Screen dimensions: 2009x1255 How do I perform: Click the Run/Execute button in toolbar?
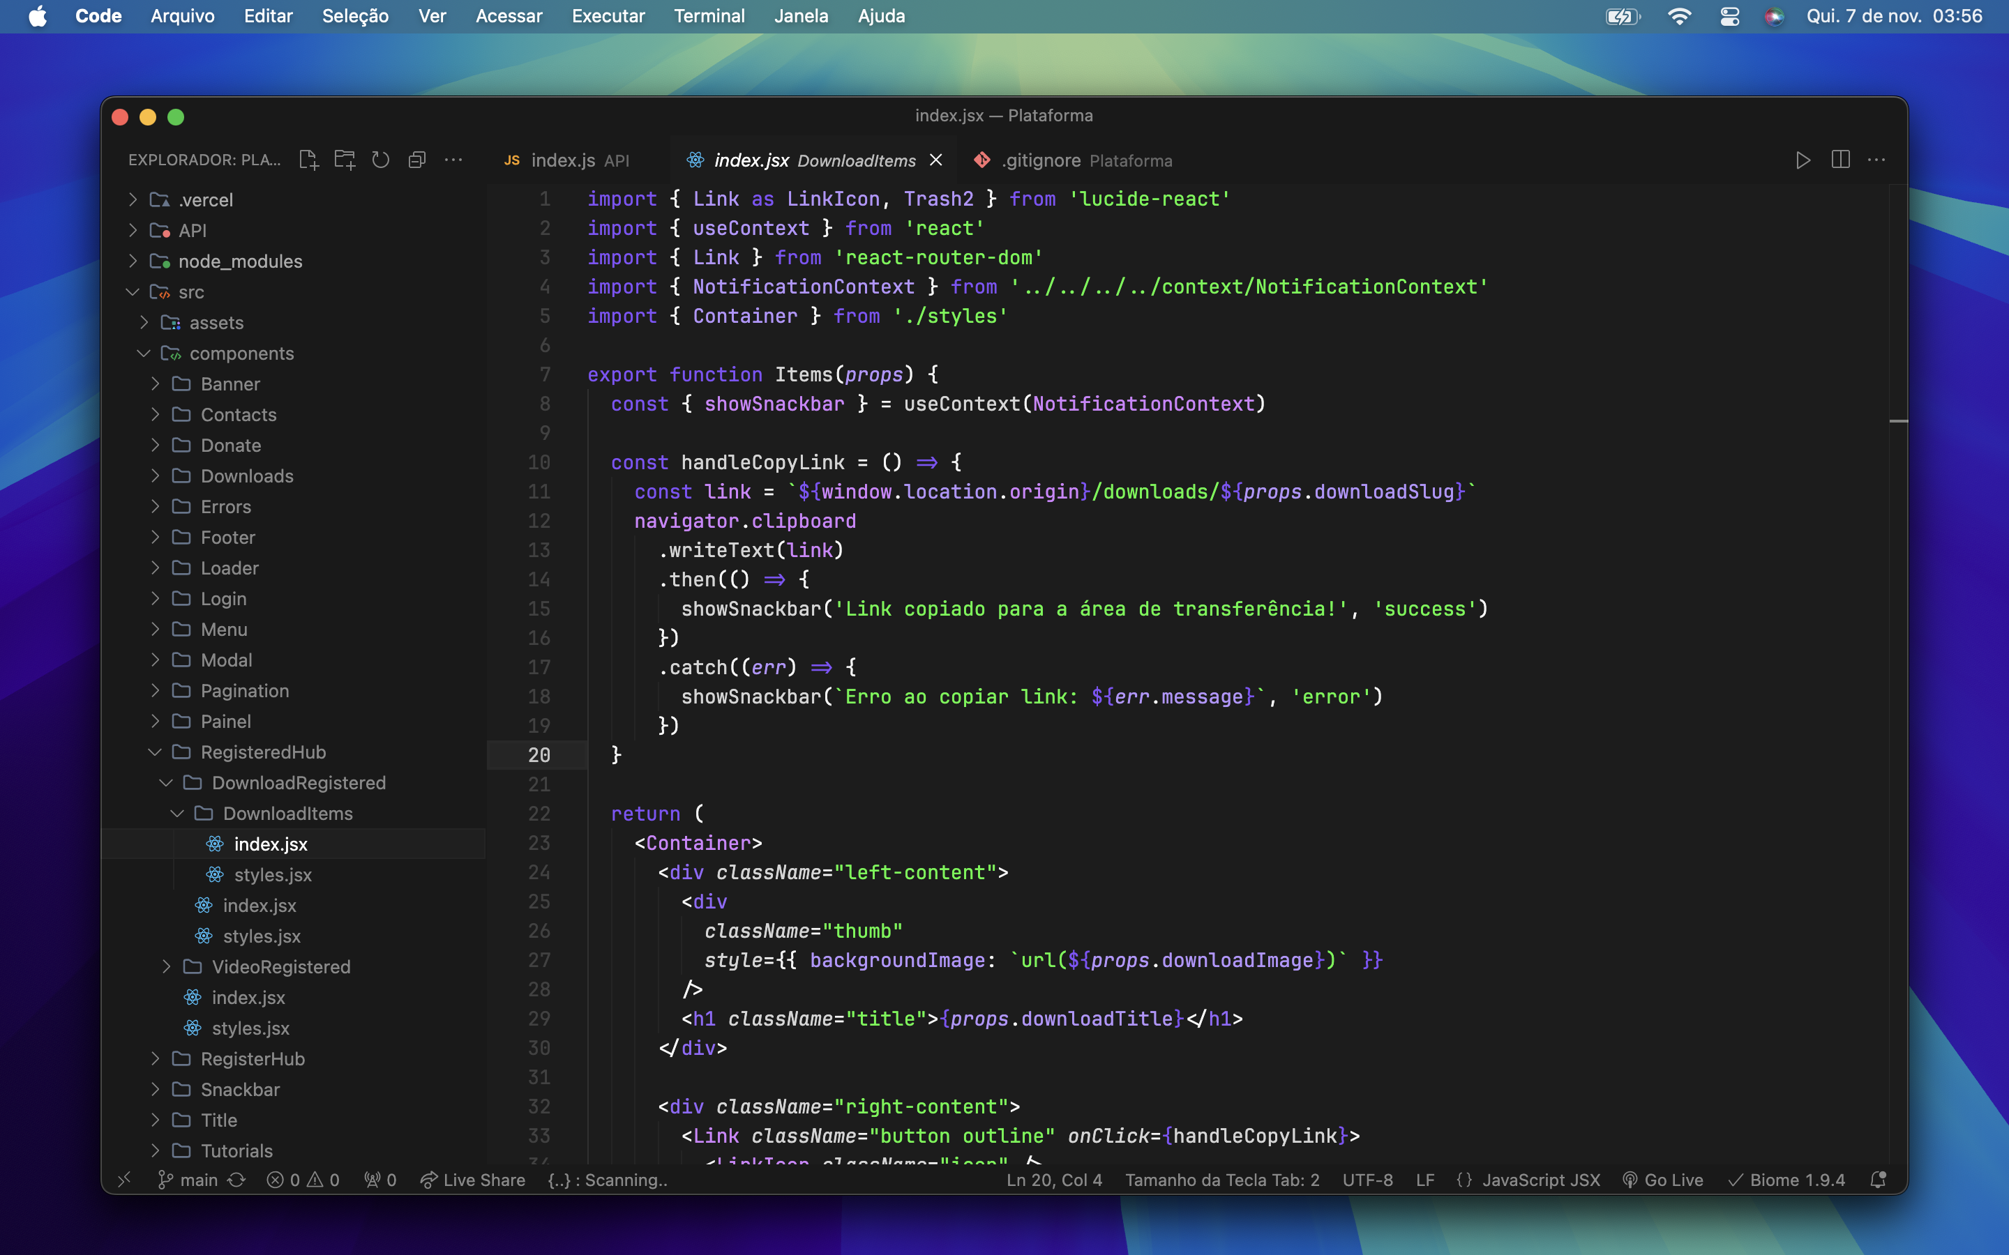point(1804,160)
